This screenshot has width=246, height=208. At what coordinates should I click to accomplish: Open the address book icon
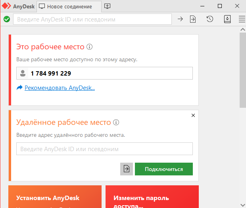(227, 19)
